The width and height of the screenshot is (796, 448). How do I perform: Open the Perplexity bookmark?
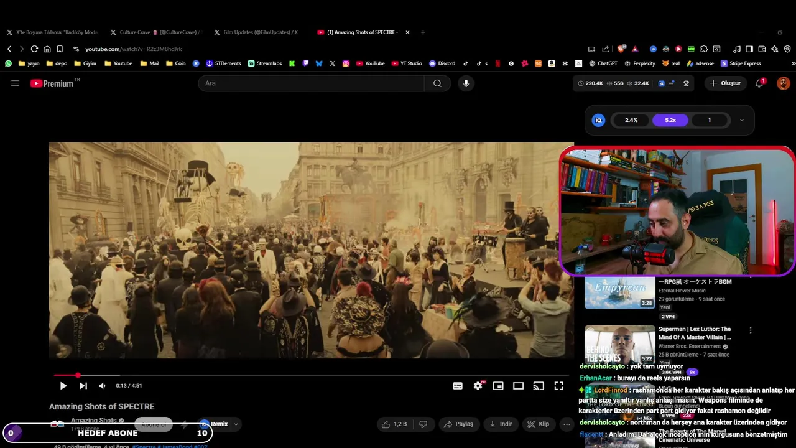click(639, 63)
